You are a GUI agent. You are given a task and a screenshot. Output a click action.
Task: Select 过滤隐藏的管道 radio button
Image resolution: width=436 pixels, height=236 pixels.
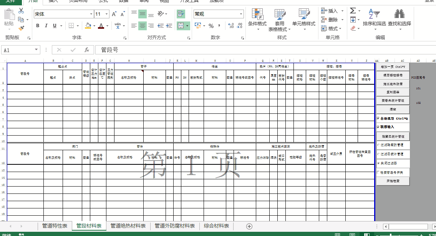coord(378,145)
